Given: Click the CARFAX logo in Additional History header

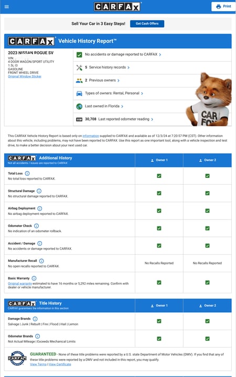Looking at the screenshot, I should tap(22, 158).
